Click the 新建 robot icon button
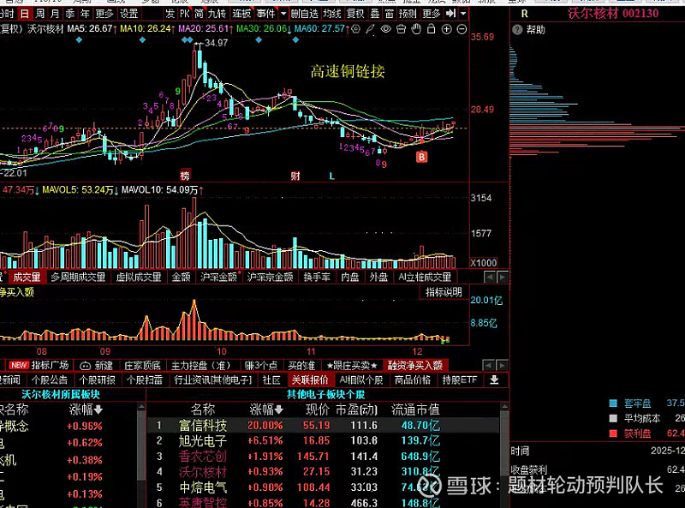Viewport: 685px width, 508px height. pos(97,365)
